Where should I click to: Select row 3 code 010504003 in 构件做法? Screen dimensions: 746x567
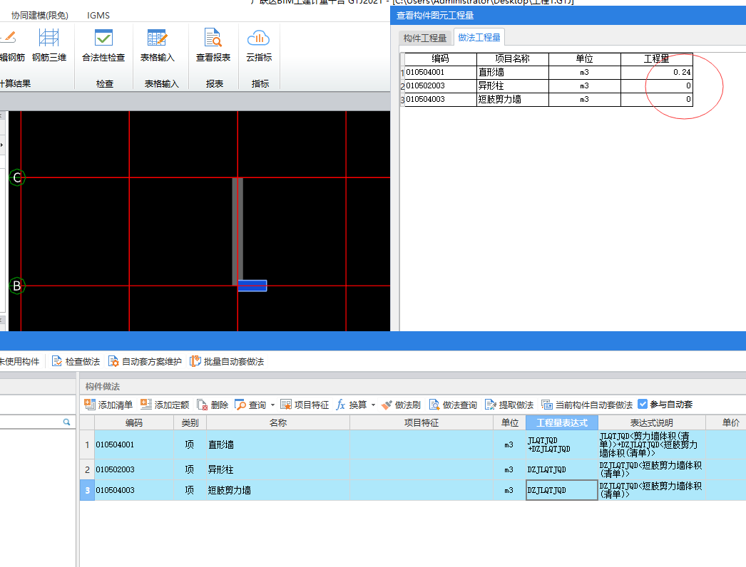click(x=134, y=490)
